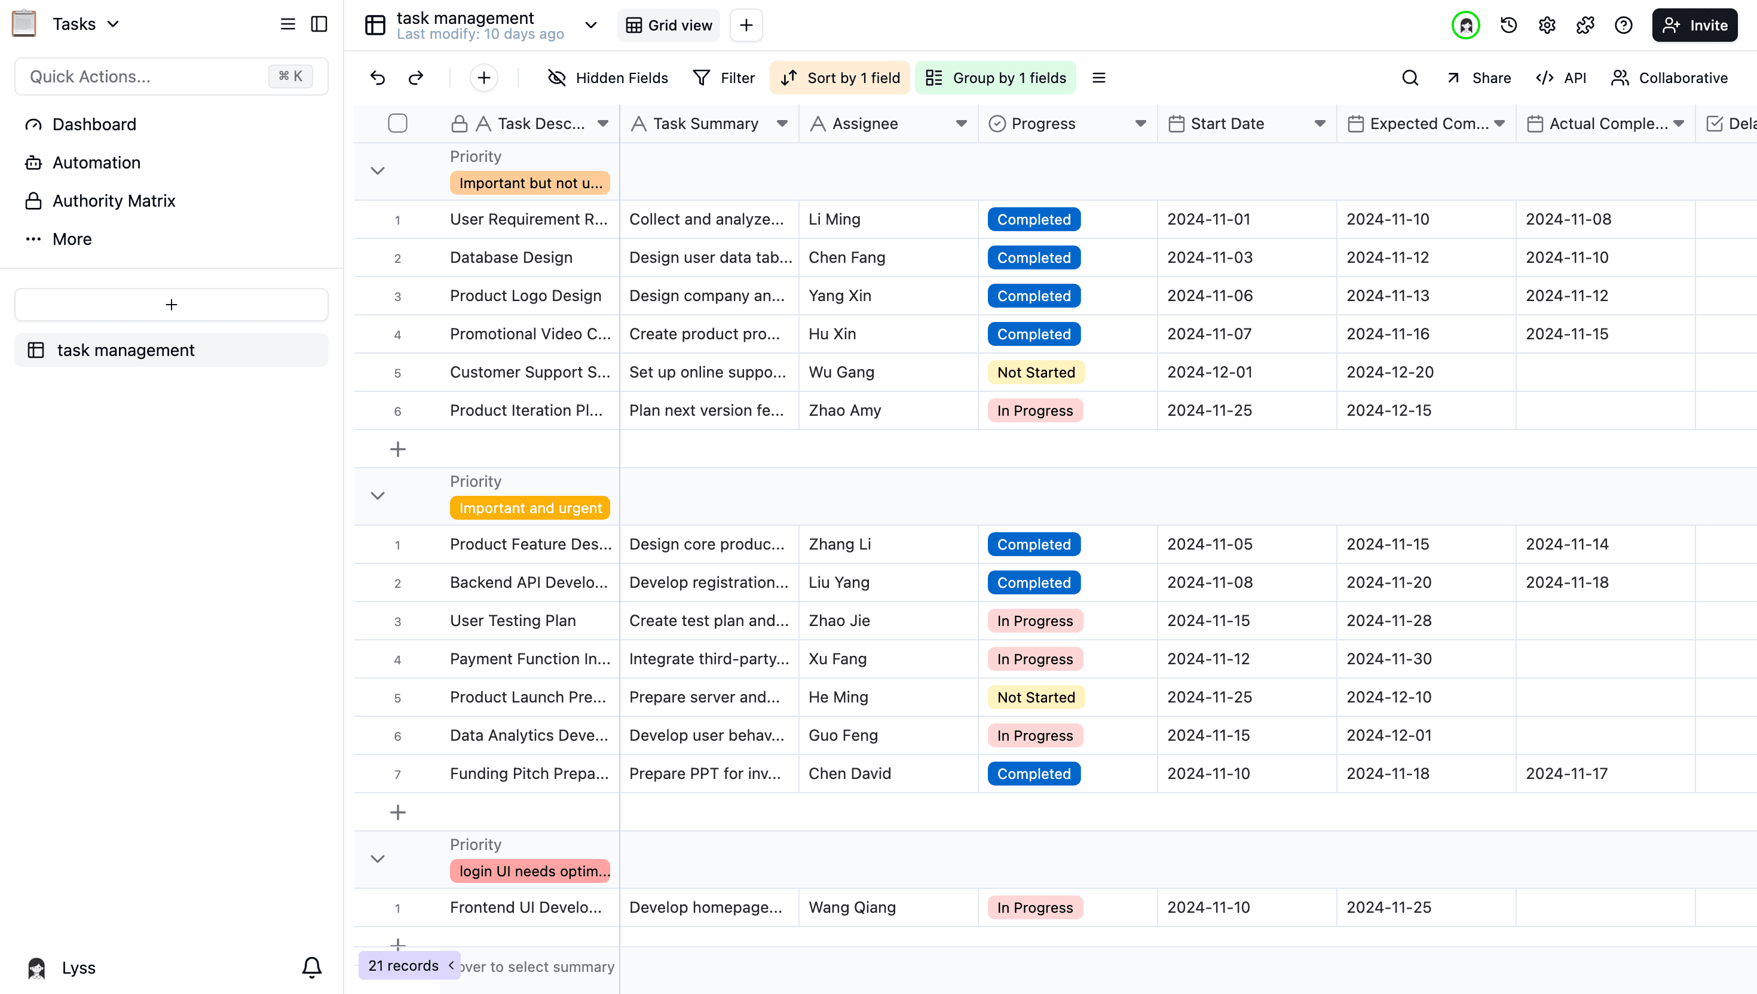Add a row under Important and urgent group
The width and height of the screenshot is (1757, 994).
(397, 812)
